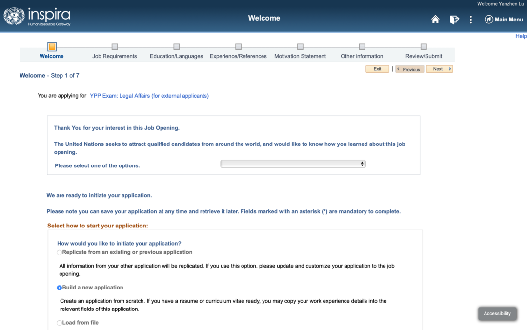The width and height of the screenshot is (527, 330).
Task: Open the Other information step
Action: (362, 56)
